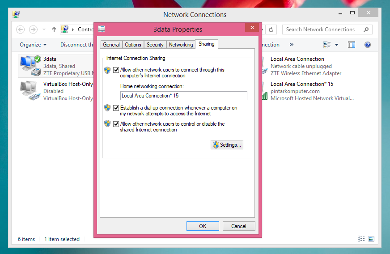Go up one folder level
390x254 pixels.
(x=54, y=30)
